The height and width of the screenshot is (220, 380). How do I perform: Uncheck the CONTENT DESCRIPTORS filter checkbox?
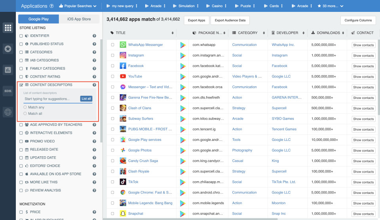pyautogui.click(x=21, y=85)
